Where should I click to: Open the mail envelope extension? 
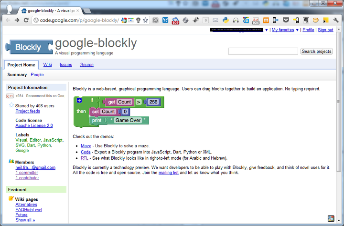[215, 21]
